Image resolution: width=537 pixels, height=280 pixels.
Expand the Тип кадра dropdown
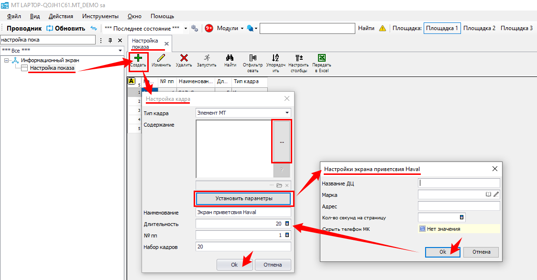287,113
